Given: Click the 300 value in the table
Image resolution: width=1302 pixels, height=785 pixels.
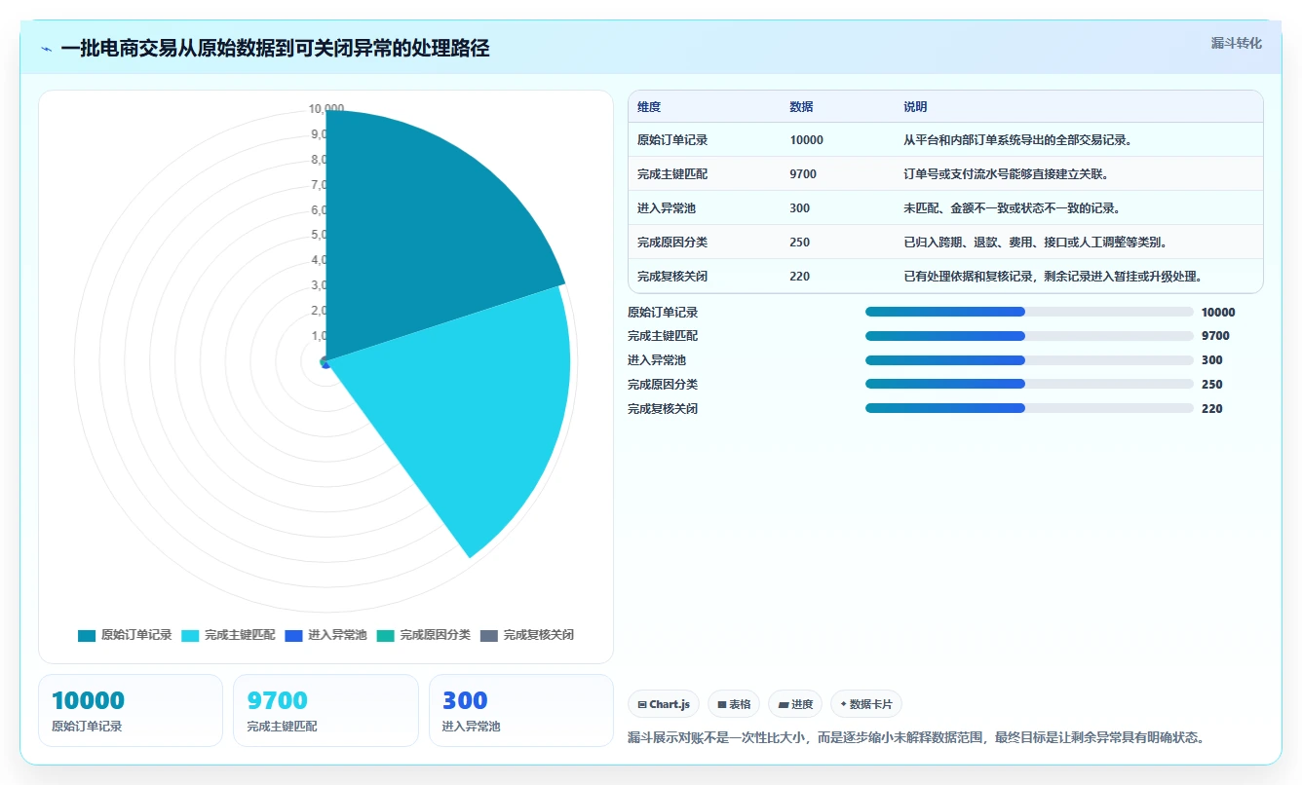Looking at the screenshot, I should point(799,208).
